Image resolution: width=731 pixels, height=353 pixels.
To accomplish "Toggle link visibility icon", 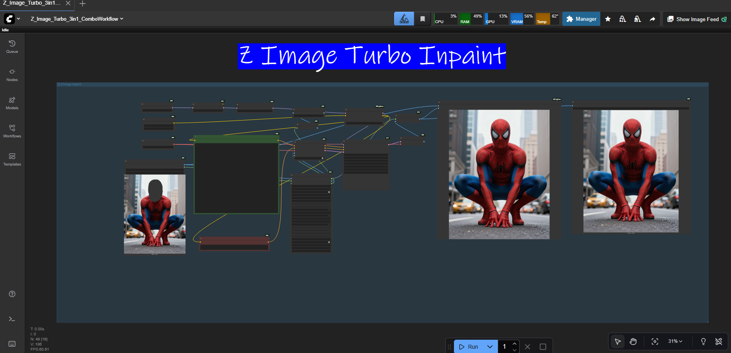I will (719, 342).
